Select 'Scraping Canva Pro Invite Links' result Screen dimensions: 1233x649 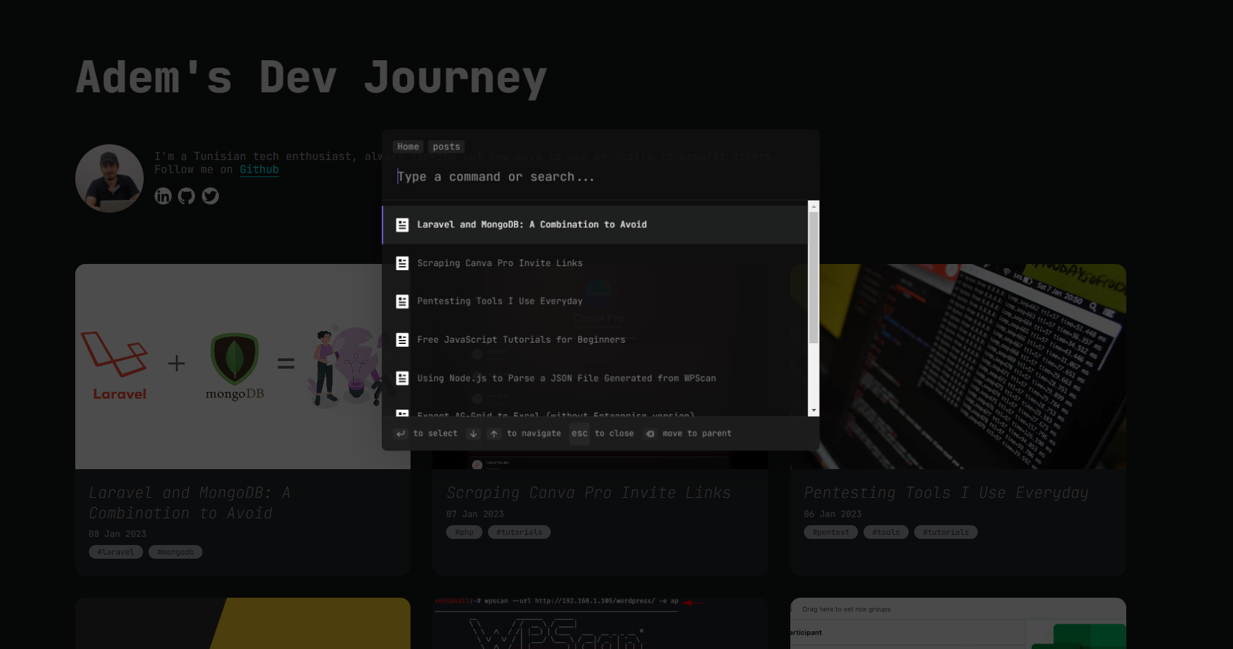coord(595,263)
